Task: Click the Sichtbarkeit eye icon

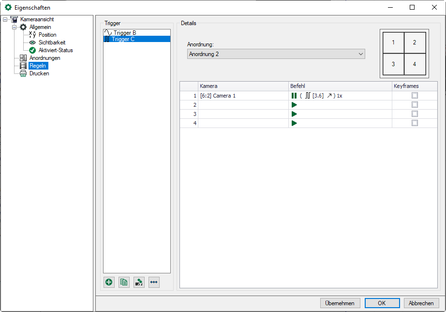Action: click(32, 43)
